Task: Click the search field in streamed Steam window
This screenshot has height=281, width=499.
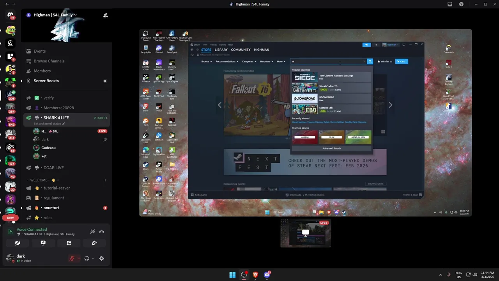Action: (329, 61)
